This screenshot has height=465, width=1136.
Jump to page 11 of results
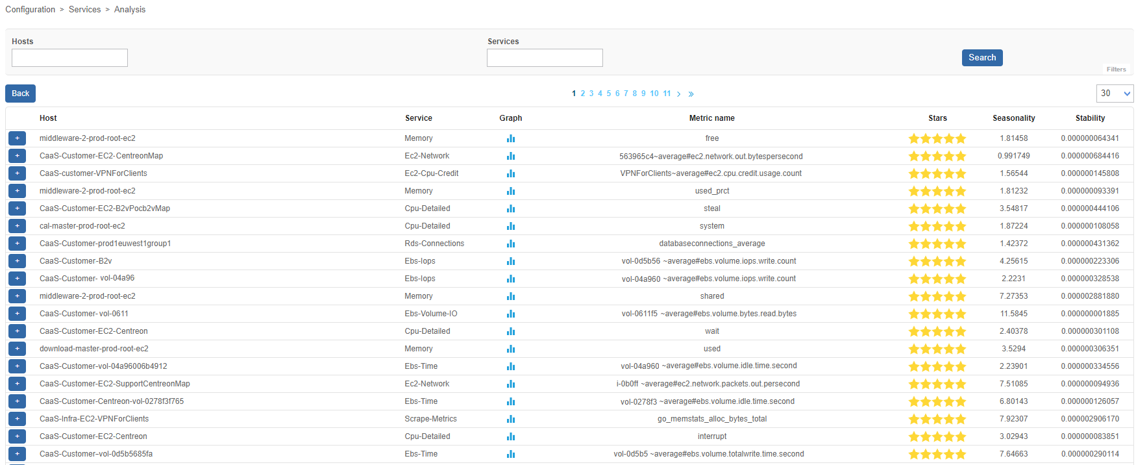point(667,94)
